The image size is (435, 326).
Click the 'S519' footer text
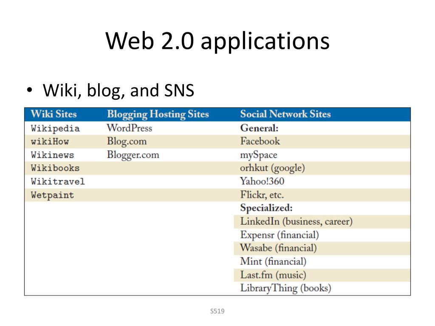click(217, 311)
